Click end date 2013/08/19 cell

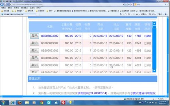click(116, 36)
